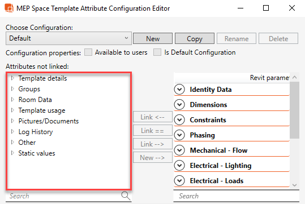
Task: Click the Revit parameters scrollbar down arrow
Action: pos(294,185)
